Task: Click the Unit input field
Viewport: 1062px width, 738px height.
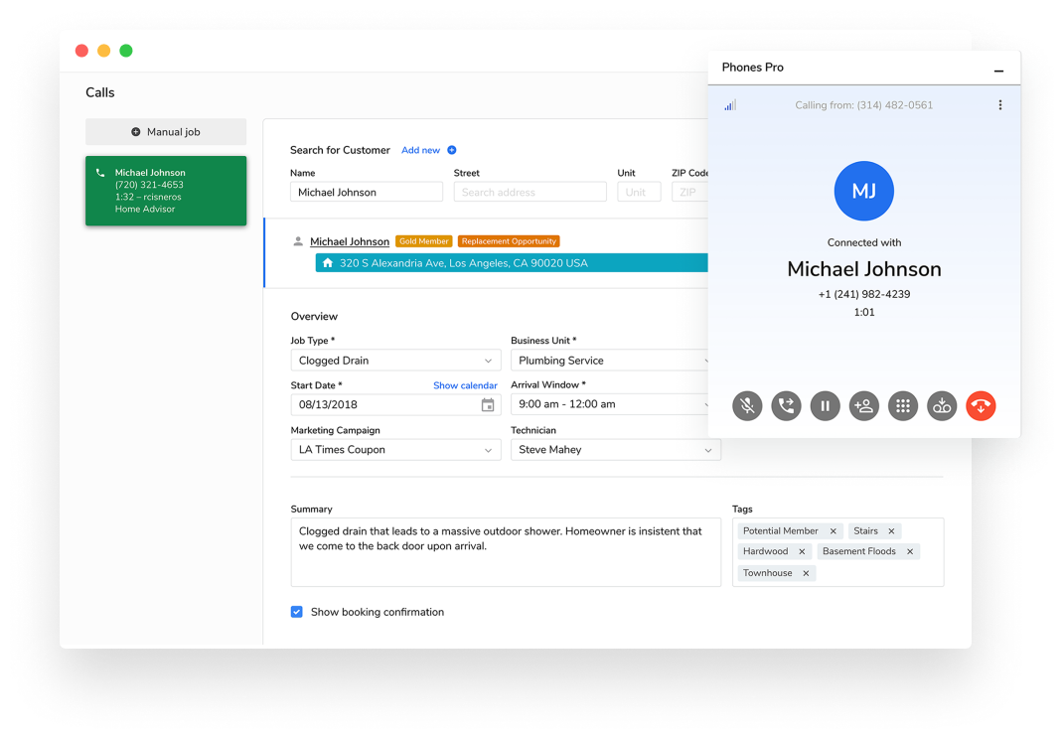Action: [639, 192]
